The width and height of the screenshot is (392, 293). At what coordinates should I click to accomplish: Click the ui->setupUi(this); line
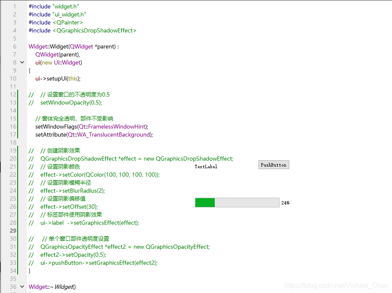58,78
